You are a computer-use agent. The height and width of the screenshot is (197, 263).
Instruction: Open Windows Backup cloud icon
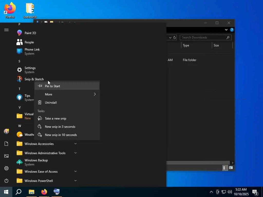(x=20, y=162)
